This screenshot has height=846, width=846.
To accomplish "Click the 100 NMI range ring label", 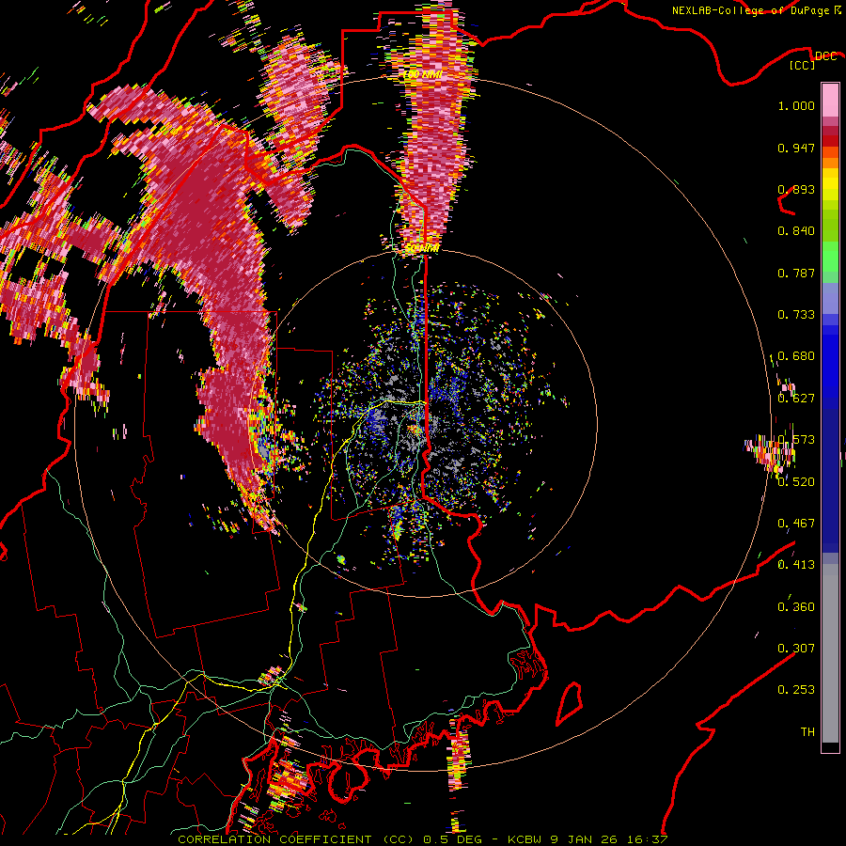I will point(423,74).
